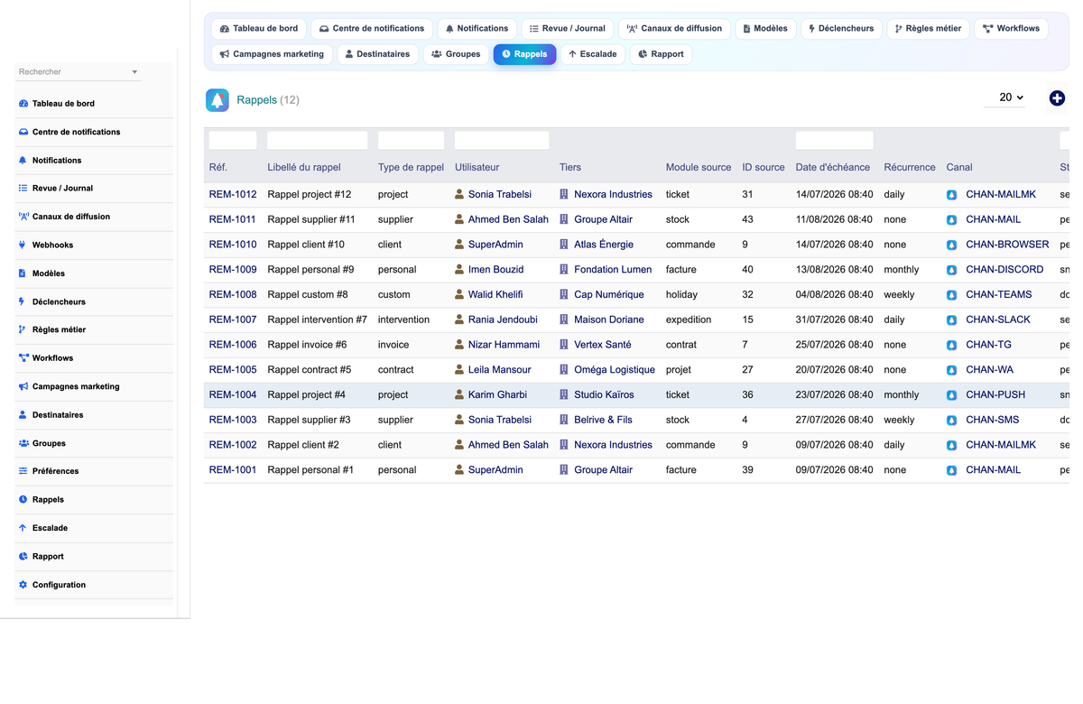The image size is (1083, 704).
Task: Click the blue plus icon to add a reminder
Action: [x=1057, y=98]
